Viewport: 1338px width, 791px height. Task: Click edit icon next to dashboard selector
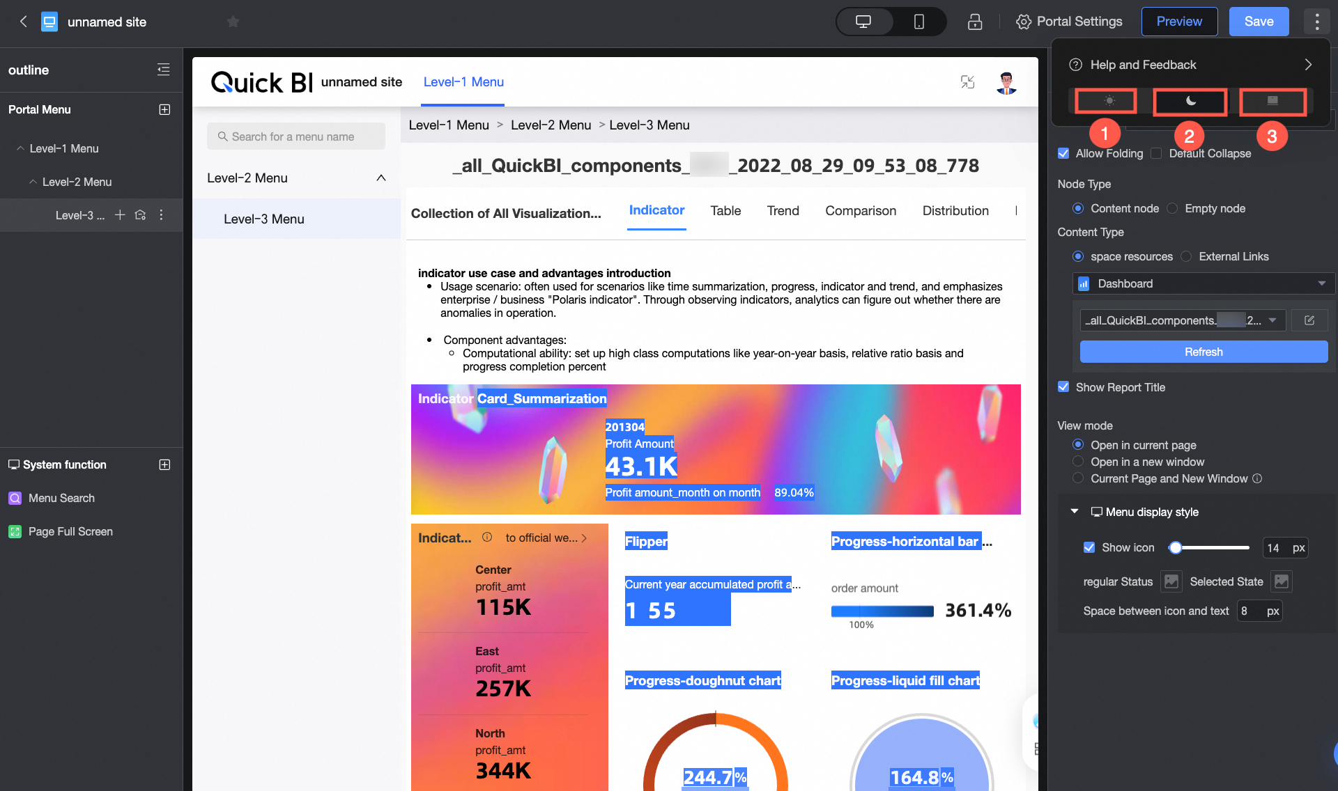coord(1309,320)
